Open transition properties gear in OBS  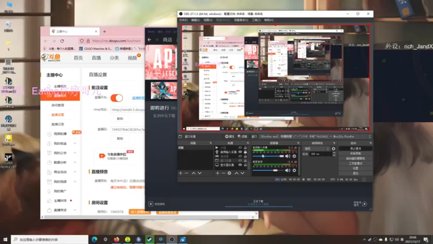(333, 149)
